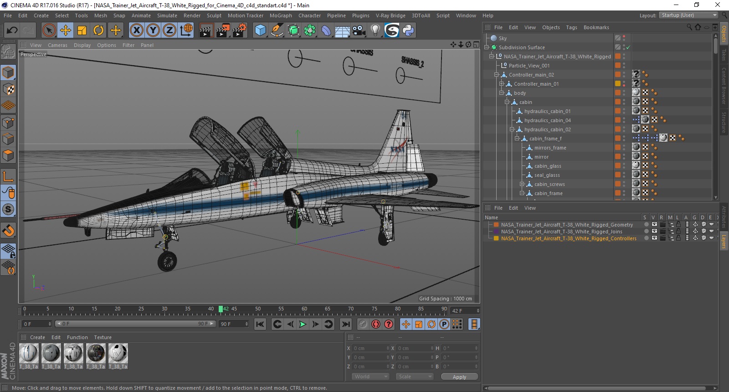The height and width of the screenshot is (392, 729).
Task: Open the Layers side tab
Action: pos(724,242)
